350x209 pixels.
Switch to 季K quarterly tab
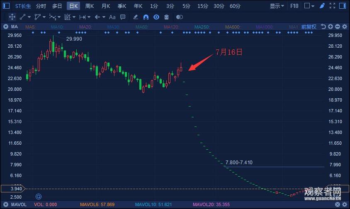pyautogui.click(x=122, y=6)
